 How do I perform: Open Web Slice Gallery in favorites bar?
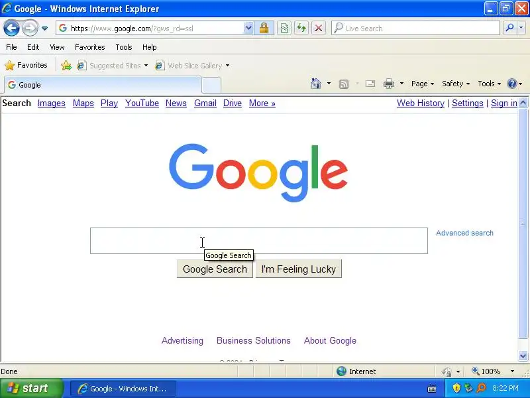click(x=192, y=65)
